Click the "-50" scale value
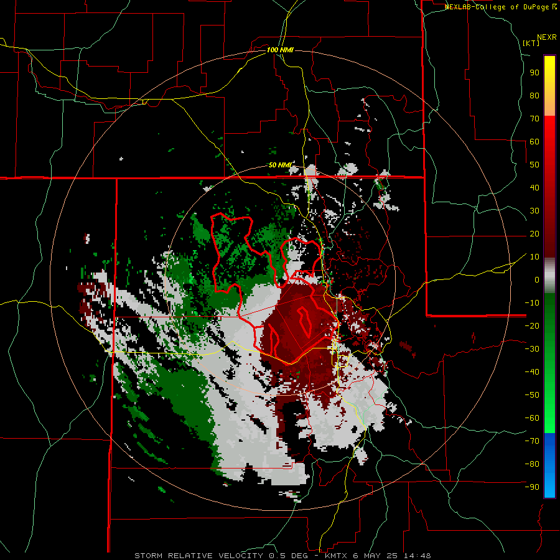The height and width of the screenshot is (560, 560). click(532, 395)
